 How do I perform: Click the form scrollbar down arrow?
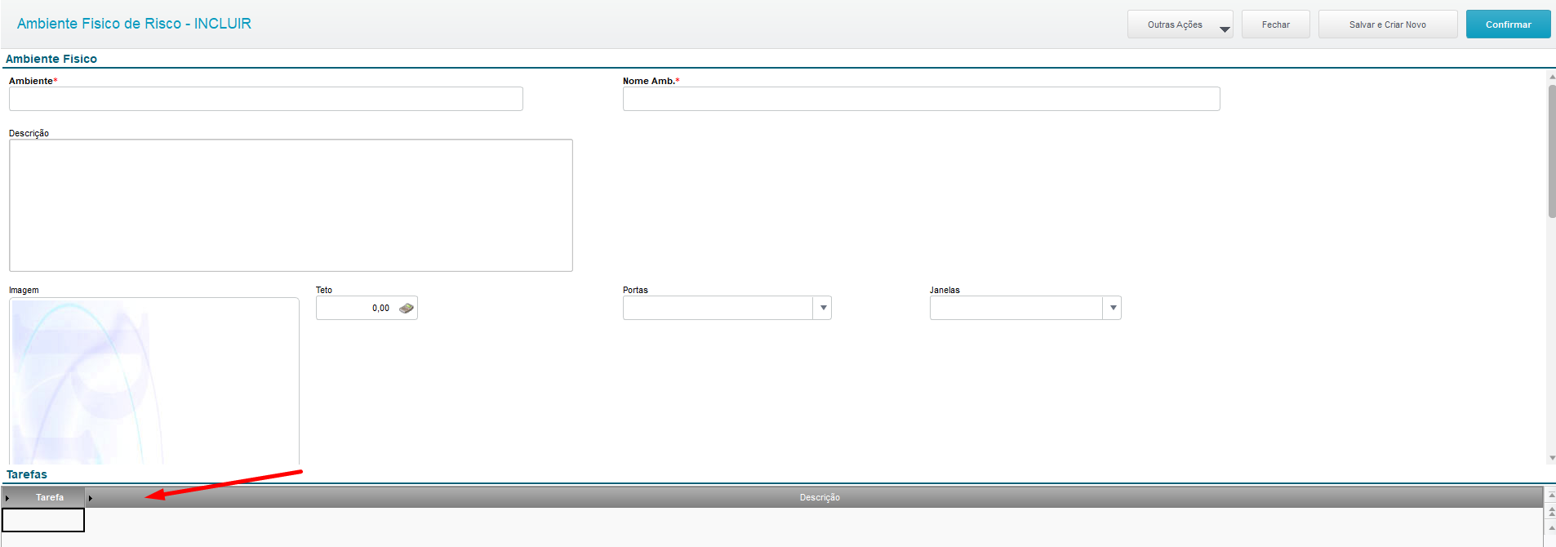[x=1552, y=458]
